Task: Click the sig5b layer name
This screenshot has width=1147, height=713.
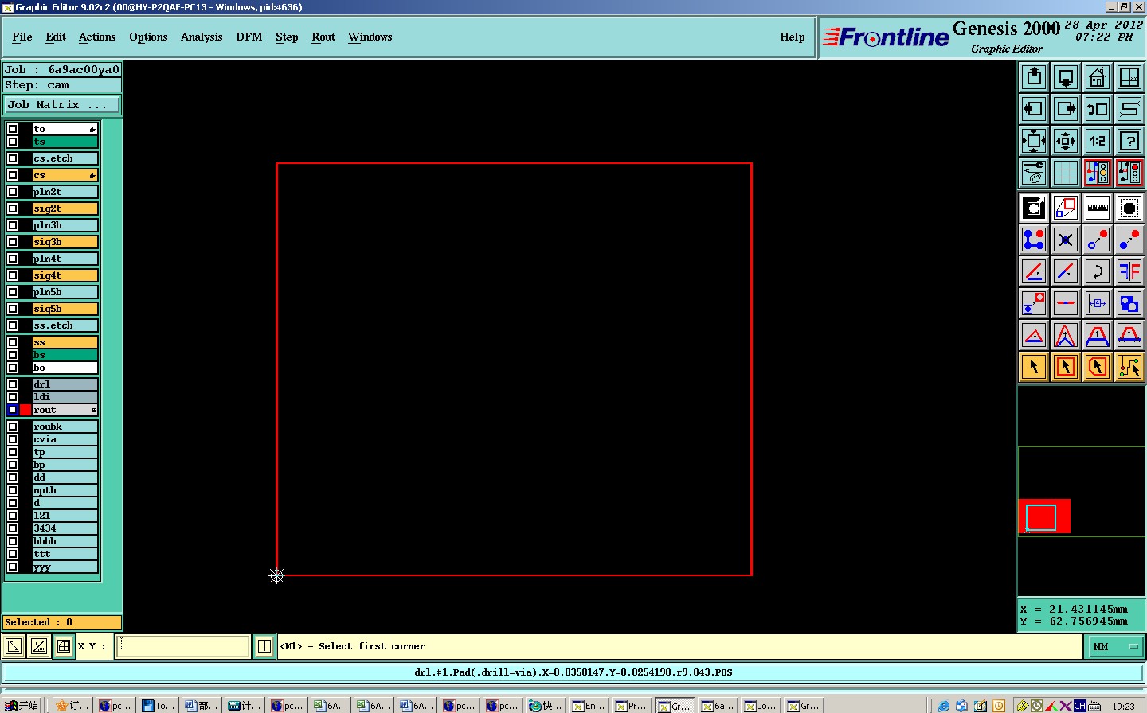Action: coord(65,309)
